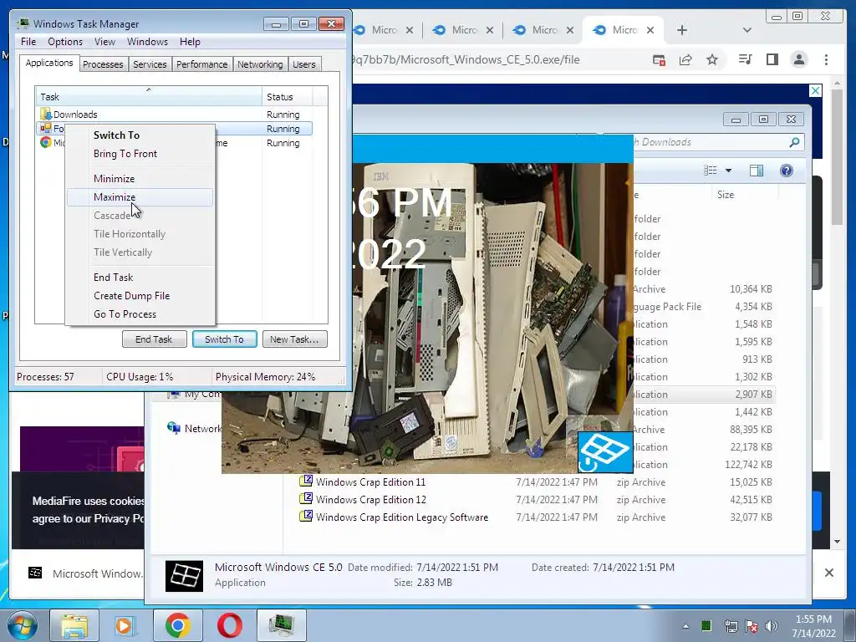Screen dimensions: 856x642
Task: Dismiss Chrome download bar with X
Action: [828, 573]
